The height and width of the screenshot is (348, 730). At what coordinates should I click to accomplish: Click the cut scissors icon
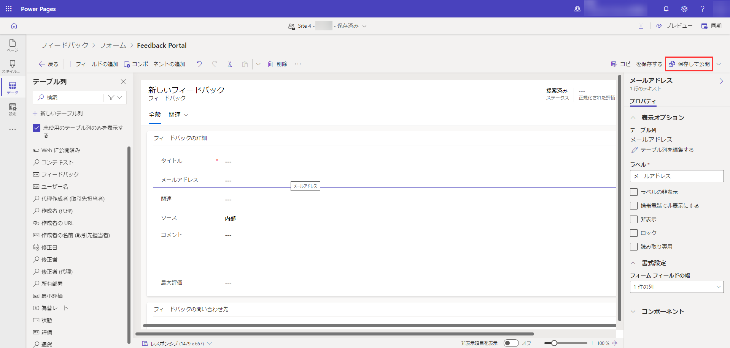tap(230, 64)
